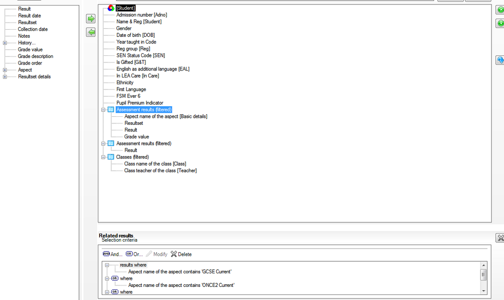Click the blue filter icon at right edge
Screen dimensions: 504x300
coord(500,60)
